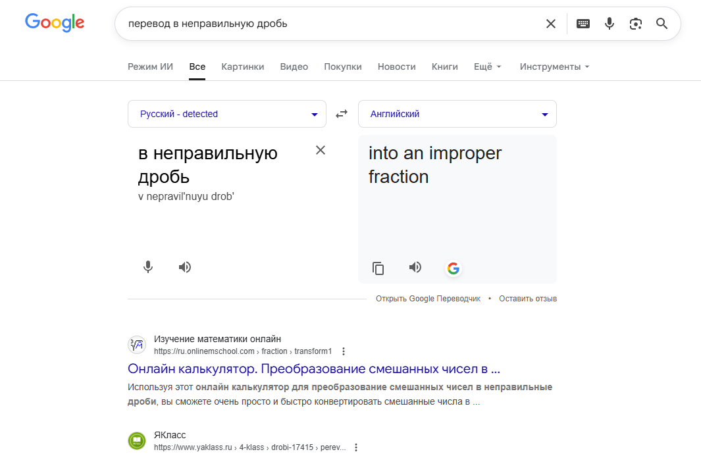Switch to the Картинки tab
Screen dimensions: 701x454
(x=243, y=66)
